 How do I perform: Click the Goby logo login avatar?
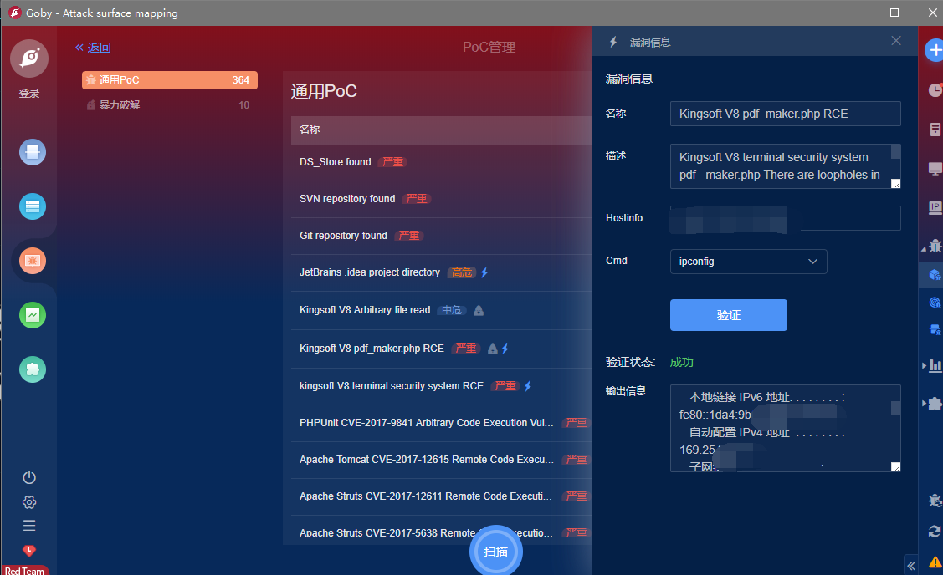point(29,59)
